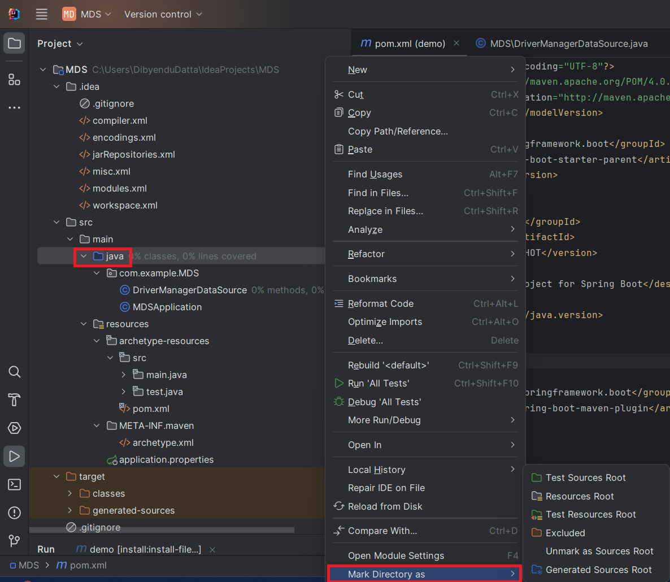670x582 pixels.
Task: Collapse the .idea folder node
Action: 56,86
